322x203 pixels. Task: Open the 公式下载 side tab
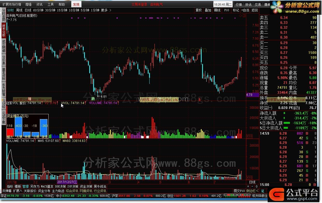[4, 118]
